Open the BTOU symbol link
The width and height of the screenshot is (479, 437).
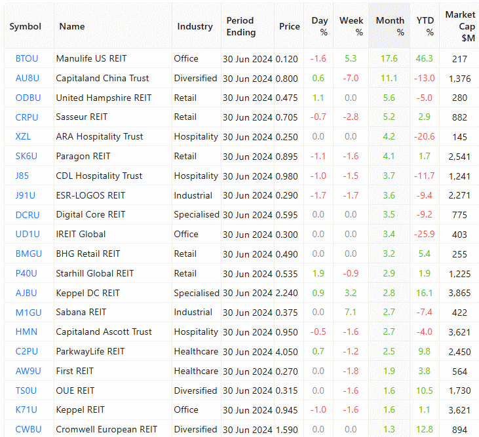tap(27, 59)
